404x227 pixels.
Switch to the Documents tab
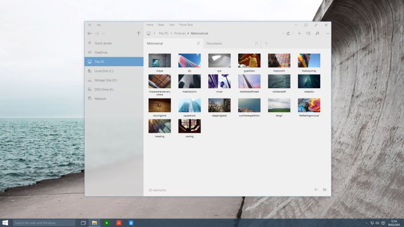(214, 43)
